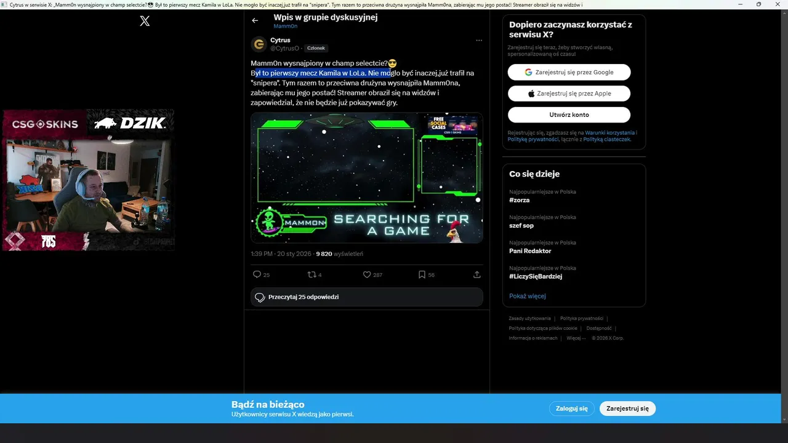Click the DZIK logo on the overlay
Screen dimensions: 788x443
point(130,123)
